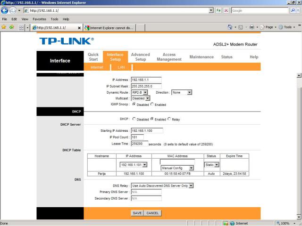
Task: Open a new blank tab
Action: (141, 28)
